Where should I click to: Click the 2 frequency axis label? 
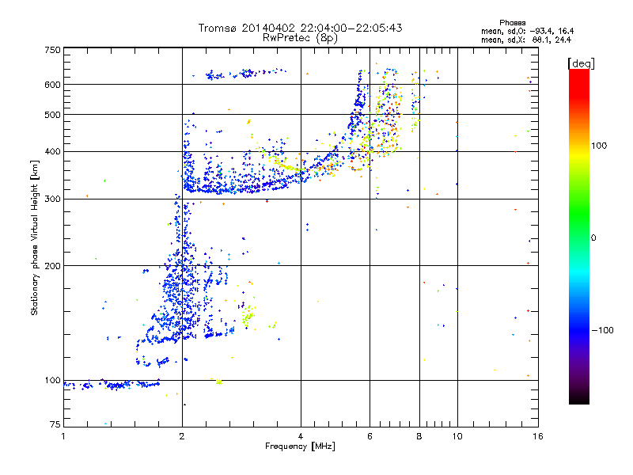[x=182, y=436]
